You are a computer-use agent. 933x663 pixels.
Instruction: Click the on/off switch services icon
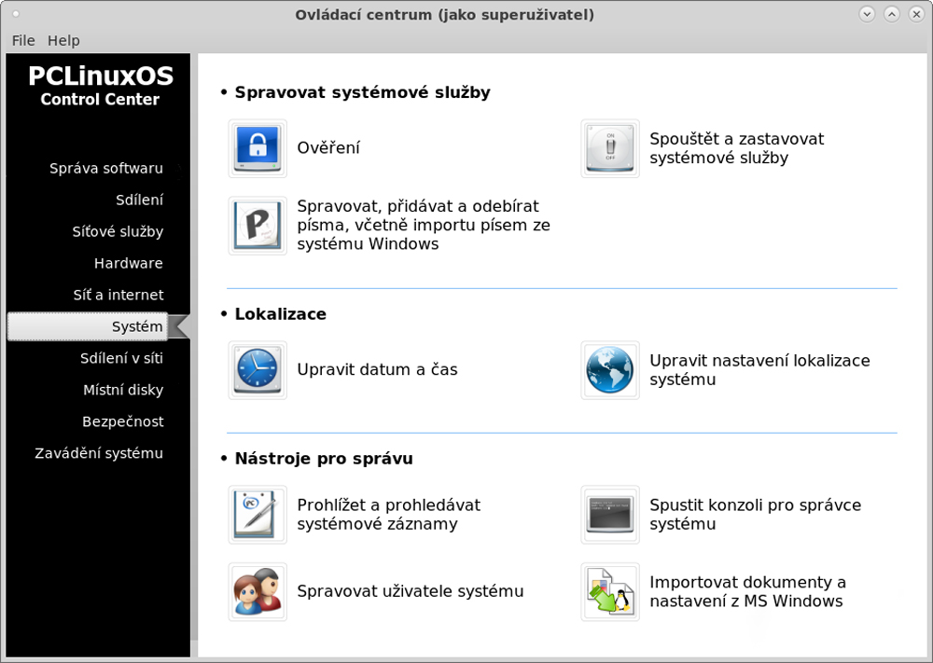pyautogui.click(x=610, y=148)
